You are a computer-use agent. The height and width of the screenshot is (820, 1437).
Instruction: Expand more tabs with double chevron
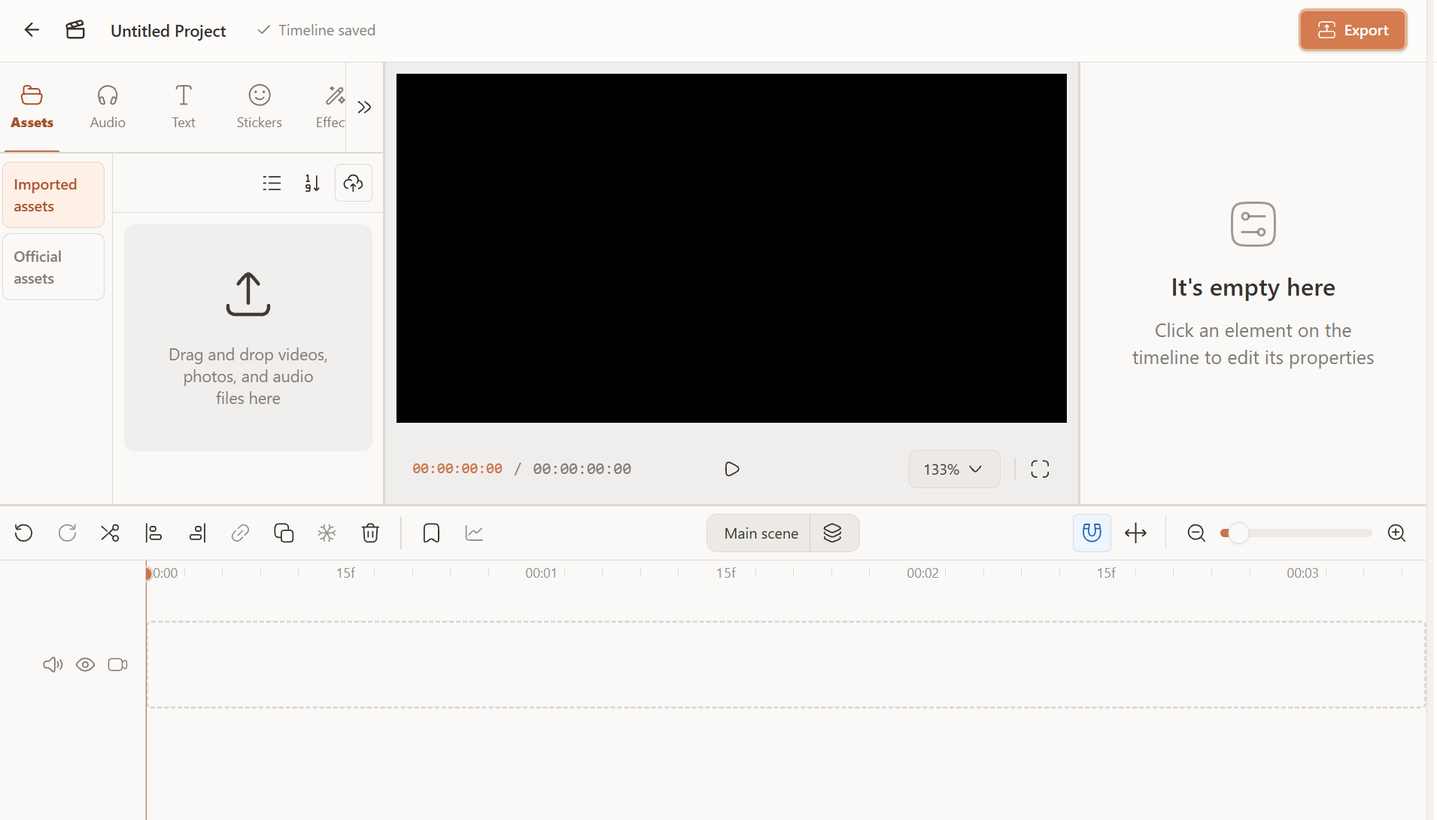(x=365, y=107)
